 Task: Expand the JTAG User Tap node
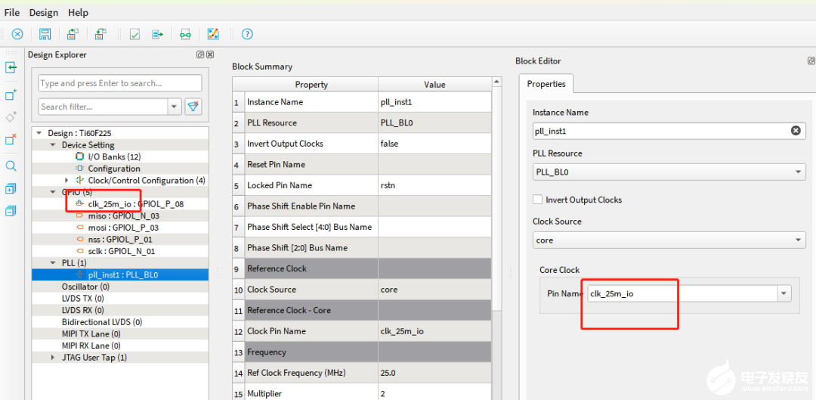tap(52, 357)
